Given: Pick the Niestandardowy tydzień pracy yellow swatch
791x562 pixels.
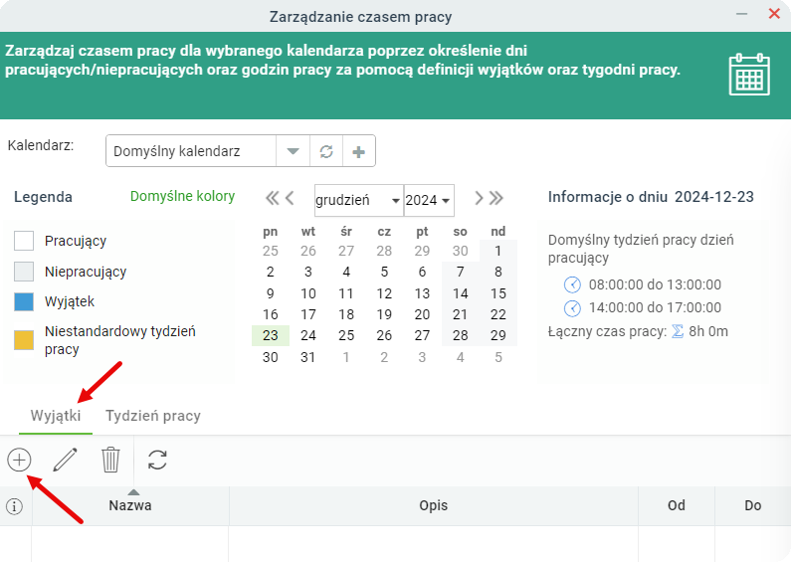Looking at the screenshot, I should pos(24,340).
